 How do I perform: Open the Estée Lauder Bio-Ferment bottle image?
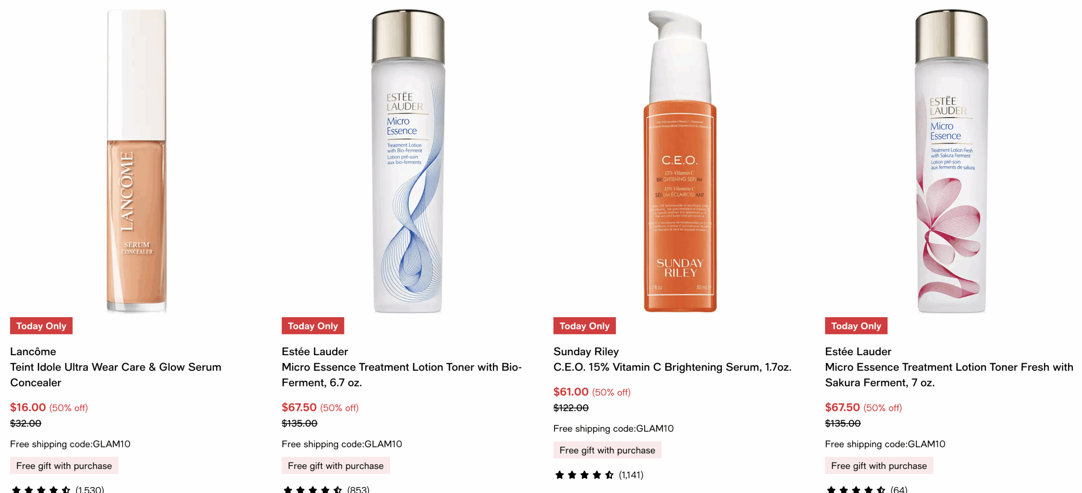tap(408, 161)
